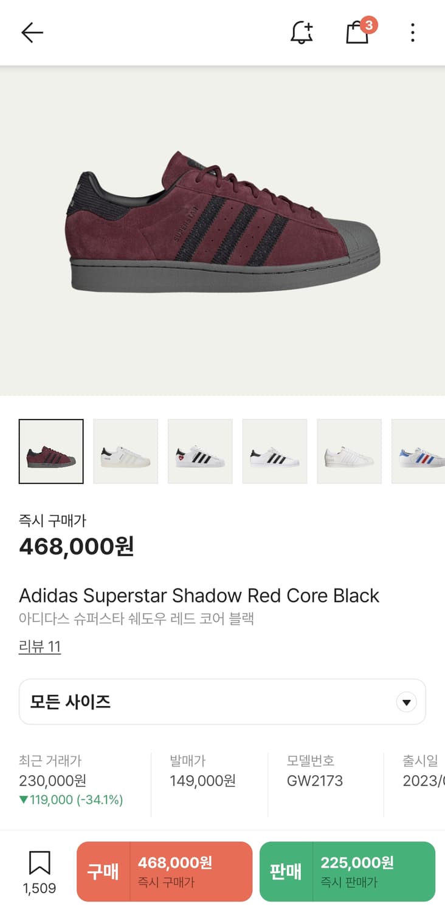Select the second cream-white sneaker thumbnail
This screenshot has height=912, width=445.
click(x=126, y=452)
